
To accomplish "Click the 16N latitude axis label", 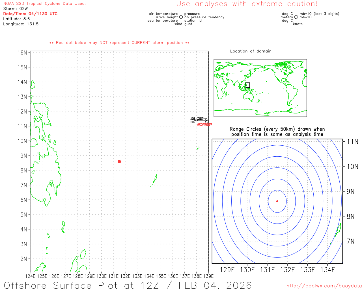I will (x=22, y=53).
